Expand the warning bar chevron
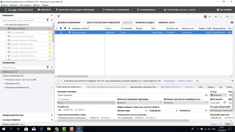 coord(232,81)
